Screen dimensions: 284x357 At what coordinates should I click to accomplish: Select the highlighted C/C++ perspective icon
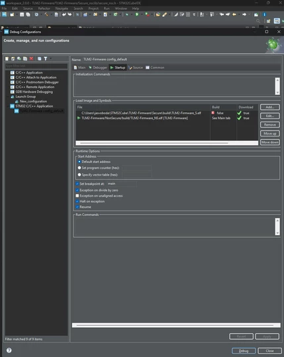pos(277,21)
